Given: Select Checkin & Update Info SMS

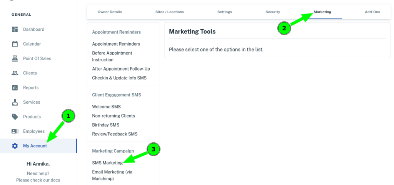Looking at the screenshot, I should [119, 78].
